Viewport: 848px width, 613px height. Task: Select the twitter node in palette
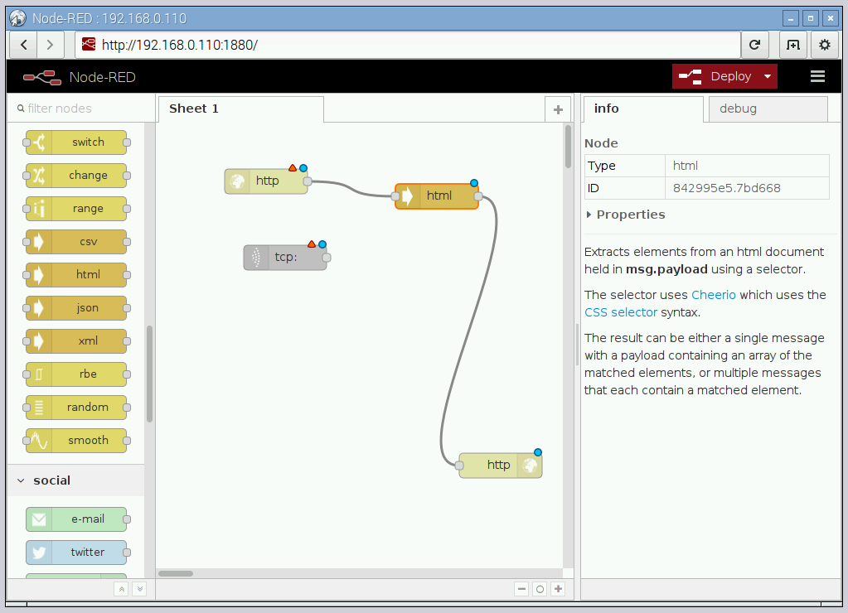point(76,553)
